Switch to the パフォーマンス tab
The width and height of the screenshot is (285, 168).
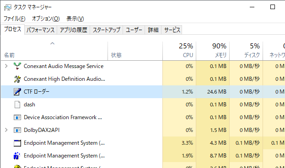[x=41, y=30]
